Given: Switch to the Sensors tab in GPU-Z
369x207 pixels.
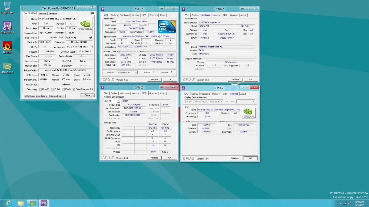Looking at the screenshot, I should (43, 13).
